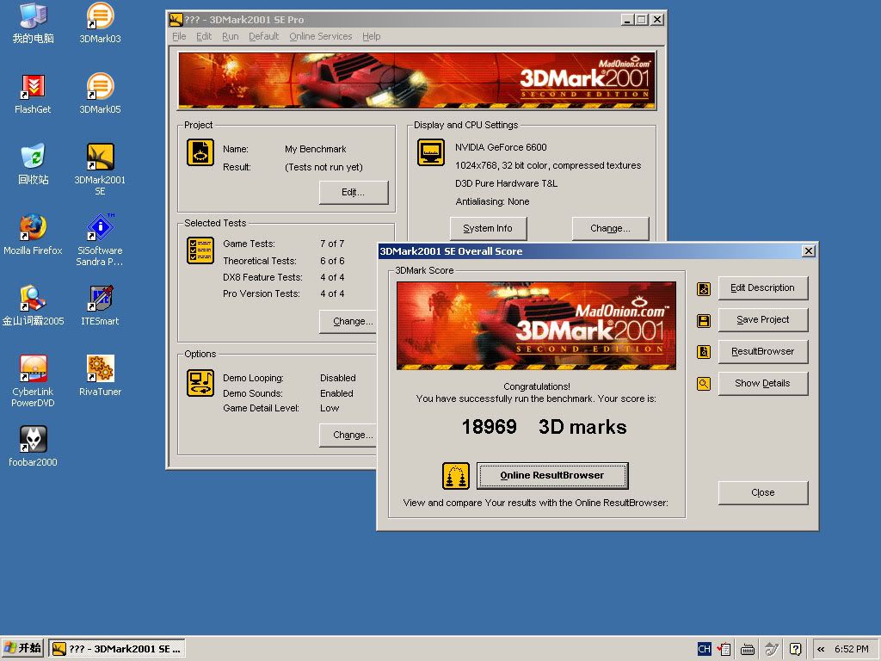Open the Online Services menu
Viewport: 881px width, 661px height.
click(x=321, y=36)
